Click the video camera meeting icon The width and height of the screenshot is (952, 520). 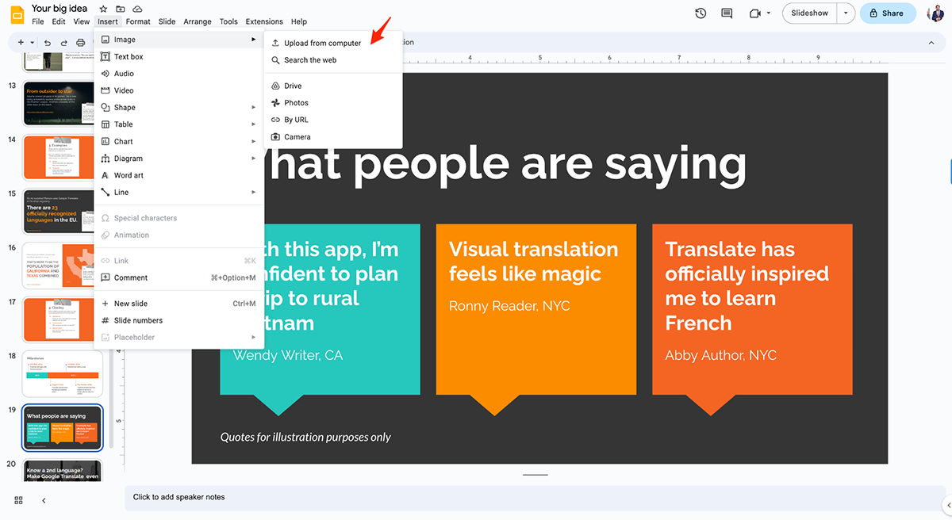click(x=754, y=13)
